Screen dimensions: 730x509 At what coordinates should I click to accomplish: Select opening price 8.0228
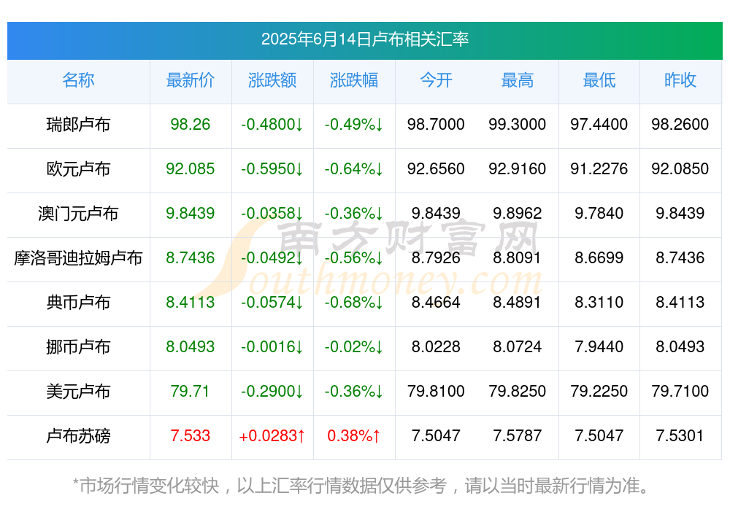coord(436,346)
